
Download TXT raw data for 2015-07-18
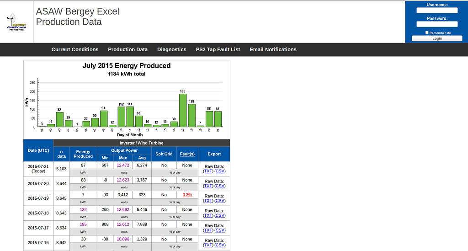tap(208, 215)
